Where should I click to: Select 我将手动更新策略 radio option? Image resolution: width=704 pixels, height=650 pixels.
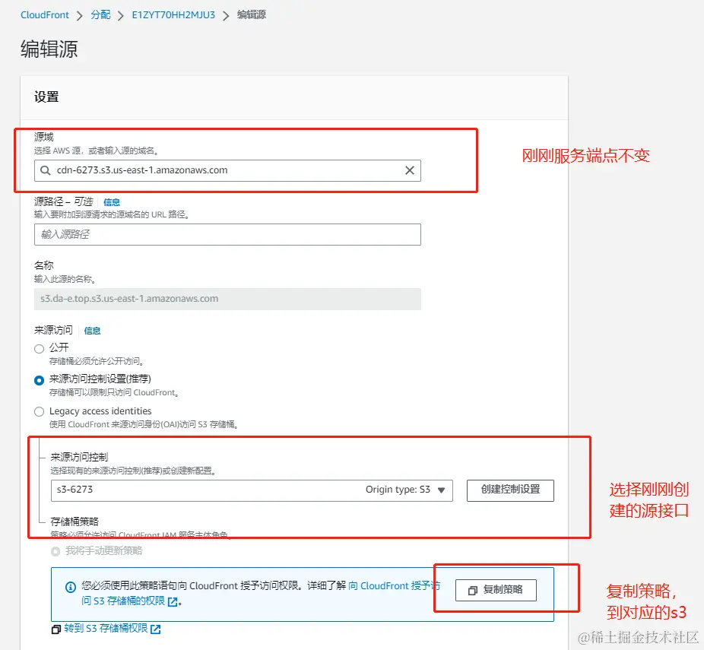(55, 551)
